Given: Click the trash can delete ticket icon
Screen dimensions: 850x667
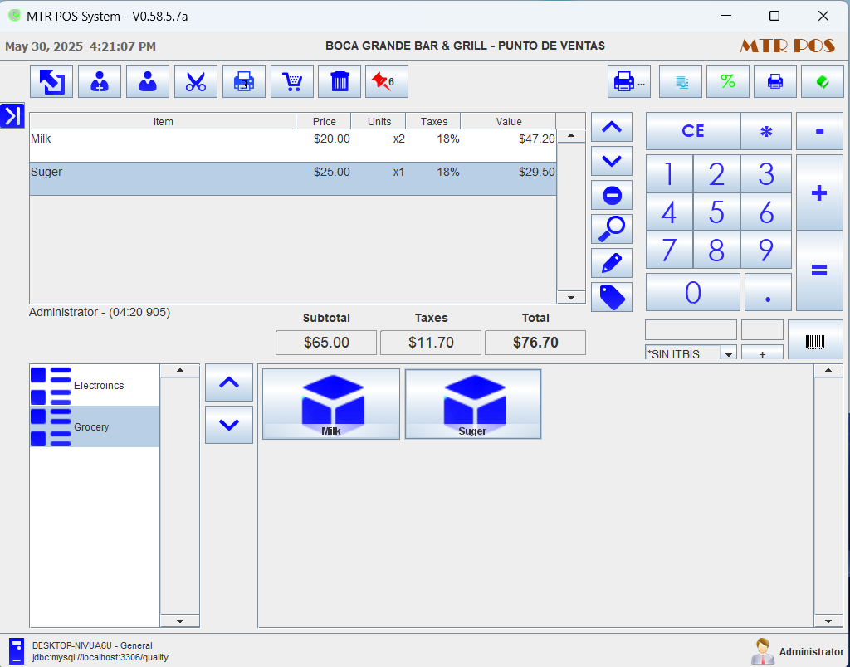Looking at the screenshot, I should pyautogui.click(x=340, y=81).
